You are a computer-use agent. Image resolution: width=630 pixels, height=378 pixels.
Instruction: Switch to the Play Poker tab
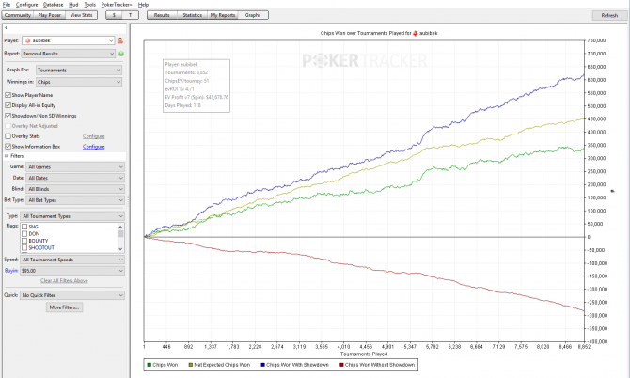50,15
